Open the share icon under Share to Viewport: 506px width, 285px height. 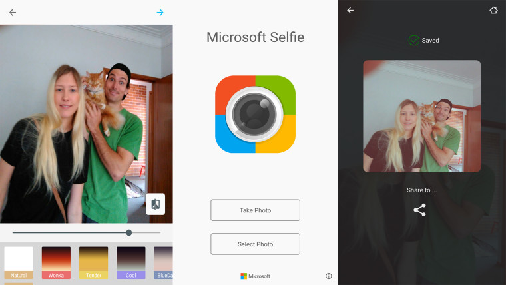420,210
